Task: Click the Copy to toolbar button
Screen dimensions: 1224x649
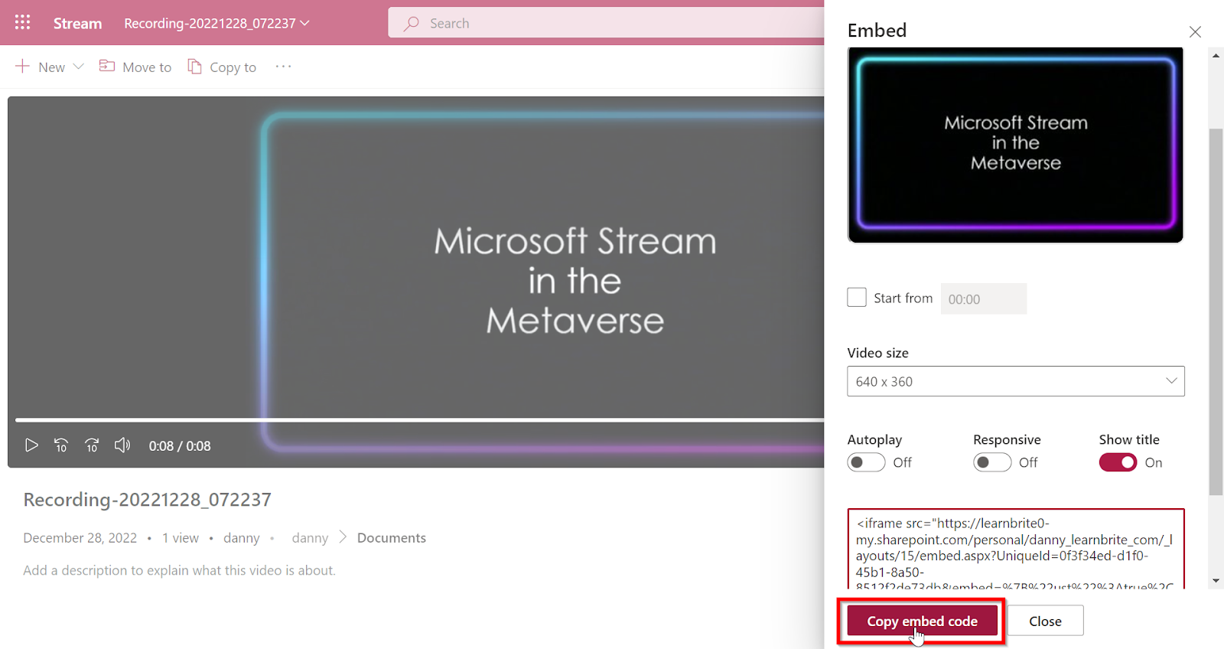Action: [x=222, y=67]
